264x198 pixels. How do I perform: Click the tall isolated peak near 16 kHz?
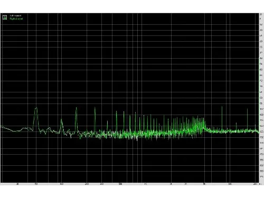coord(247,119)
